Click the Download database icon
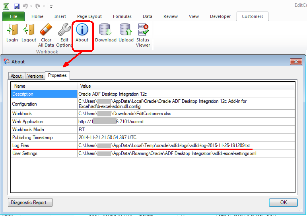This screenshot has height=216, width=307. (105, 29)
